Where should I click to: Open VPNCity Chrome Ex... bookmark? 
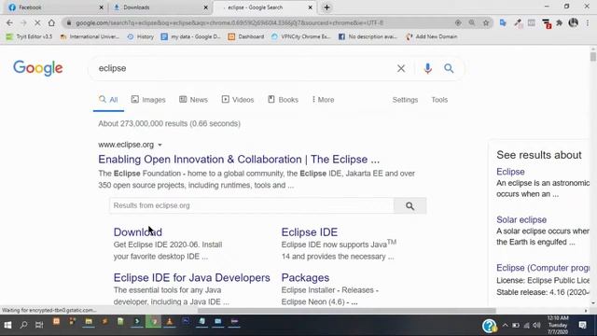pos(300,37)
